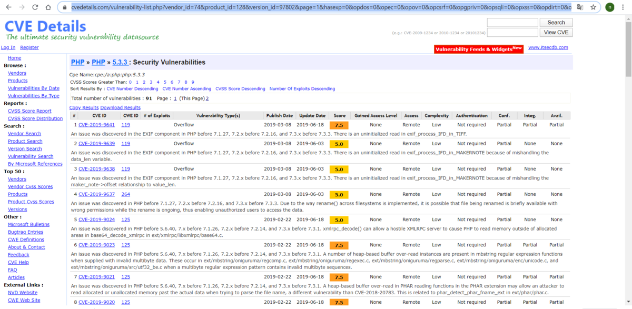Open CVE-2019-9024 entry
Viewport: 632px width, 309px height.
click(96, 220)
